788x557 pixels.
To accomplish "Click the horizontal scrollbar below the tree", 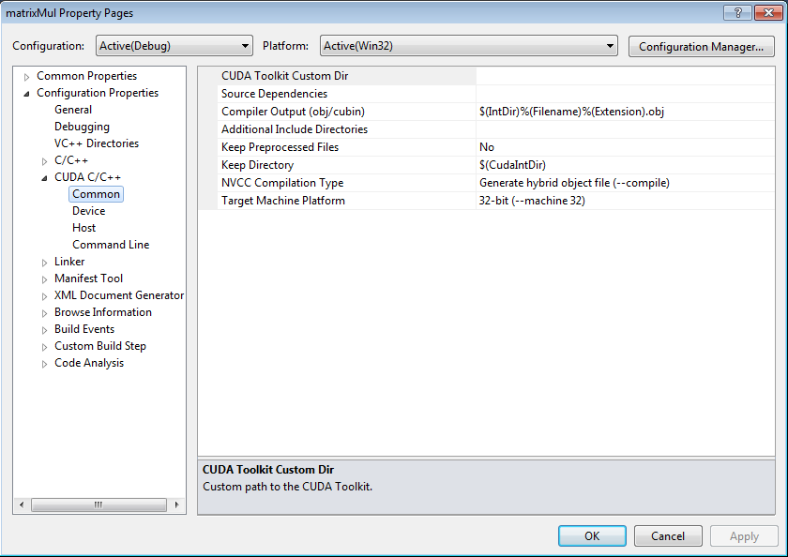I will (x=98, y=504).
